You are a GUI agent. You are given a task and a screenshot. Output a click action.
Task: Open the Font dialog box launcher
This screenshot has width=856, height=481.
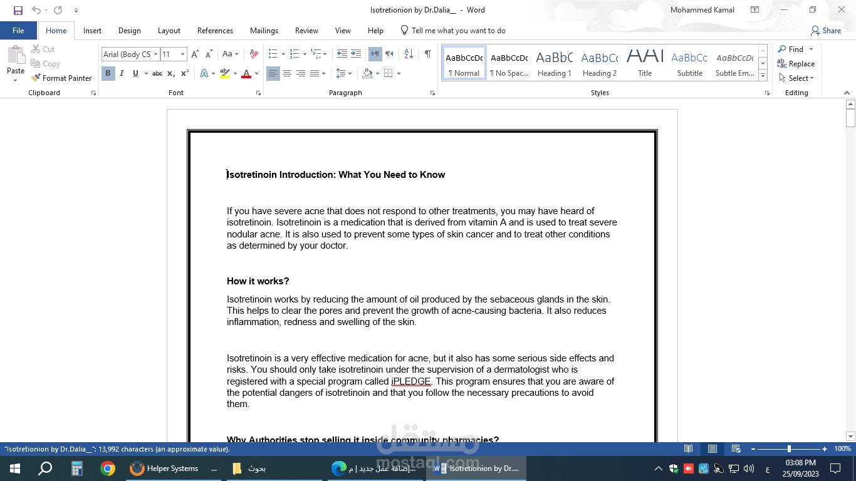258,93
